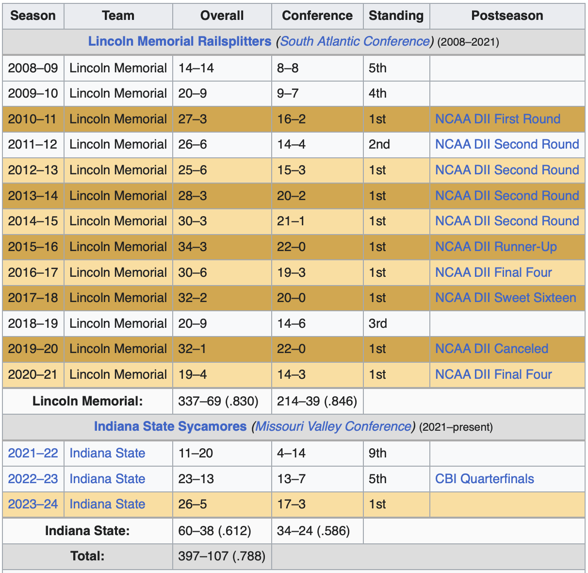Select the 2015–16 season cell
The height and width of the screenshot is (573, 588).
pos(33,247)
